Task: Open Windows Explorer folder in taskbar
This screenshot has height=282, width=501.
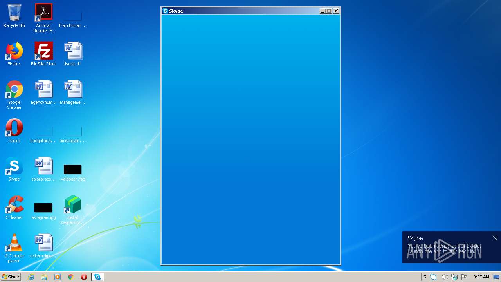Action: [44, 277]
